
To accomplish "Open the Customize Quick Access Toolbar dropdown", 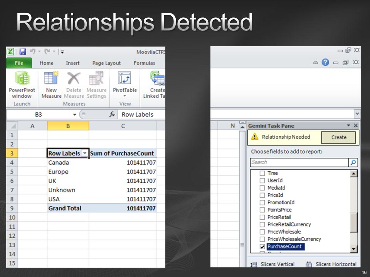I will pos(62,52).
